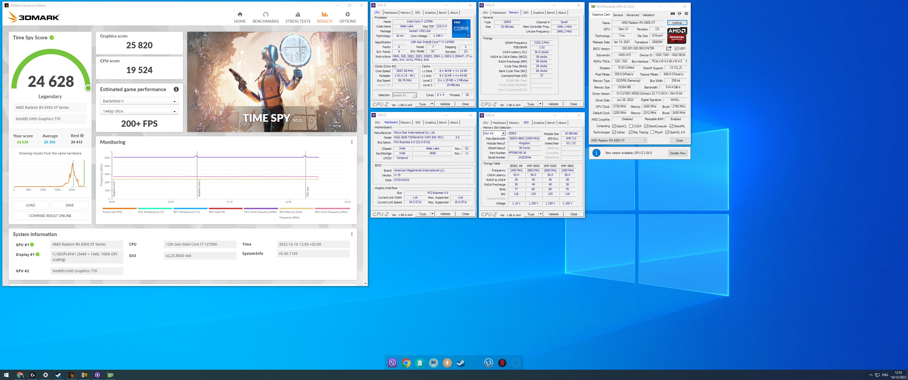908x380 pixels.
Task: Select the RESULTS tab in 3DMark
Action: (x=324, y=17)
